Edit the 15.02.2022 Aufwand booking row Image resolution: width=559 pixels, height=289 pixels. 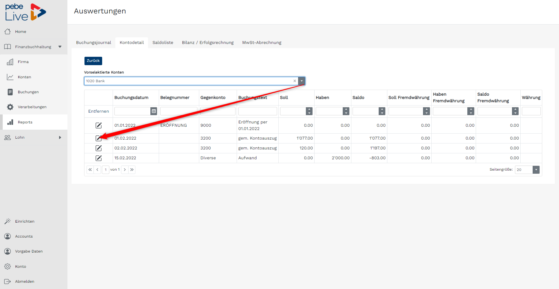coord(99,158)
